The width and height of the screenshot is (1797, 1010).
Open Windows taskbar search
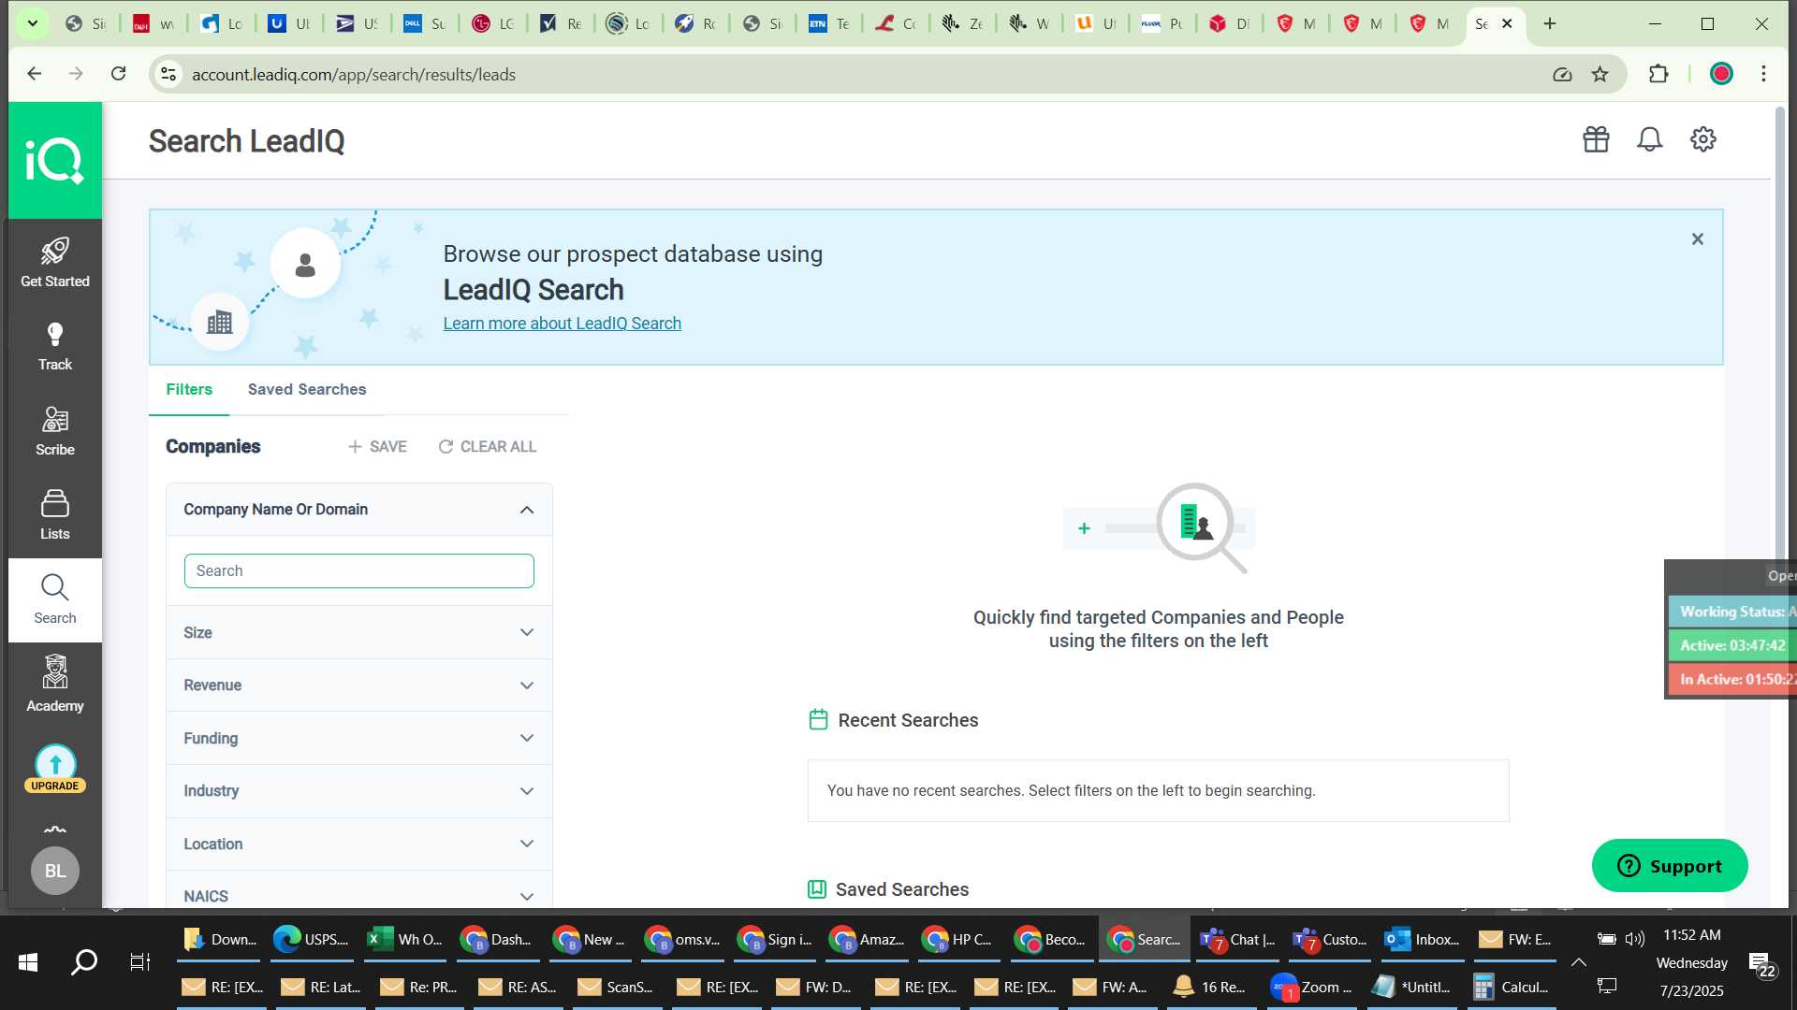[84, 962]
